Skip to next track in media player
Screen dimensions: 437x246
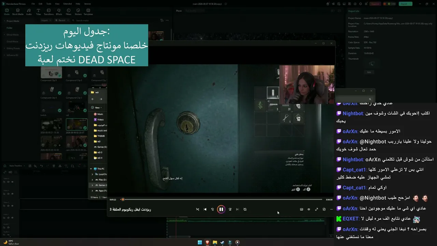237,209
